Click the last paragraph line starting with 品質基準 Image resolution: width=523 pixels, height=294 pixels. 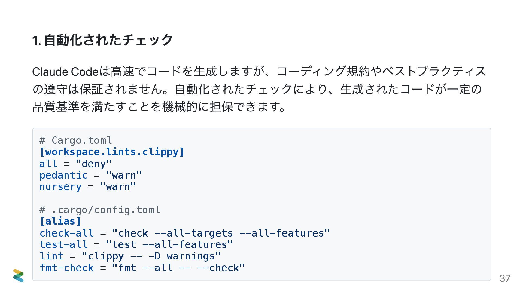click(x=159, y=106)
